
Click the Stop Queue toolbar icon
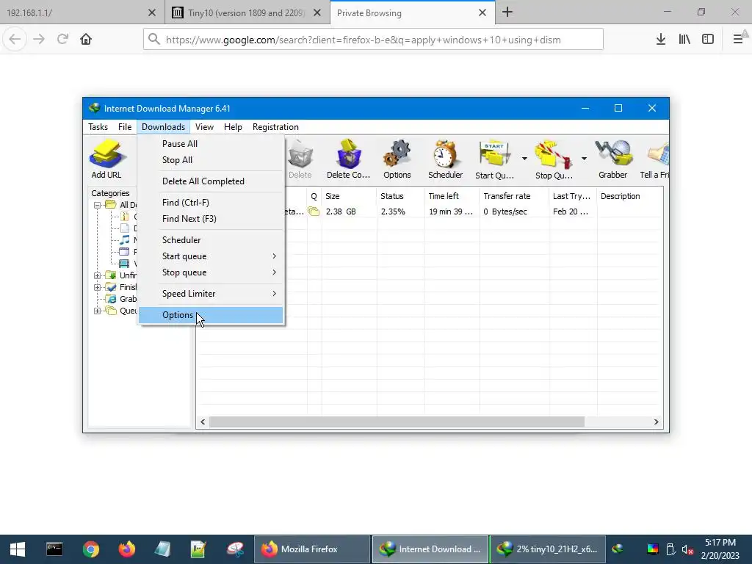pos(554,159)
